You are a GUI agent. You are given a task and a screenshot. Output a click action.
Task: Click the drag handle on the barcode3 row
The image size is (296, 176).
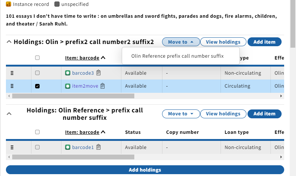pyautogui.click(x=12, y=73)
